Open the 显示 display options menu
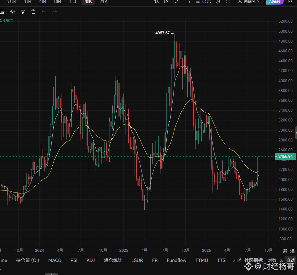Viewport: 297px width, 275px height. pyautogui.click(x=204, y=2)
